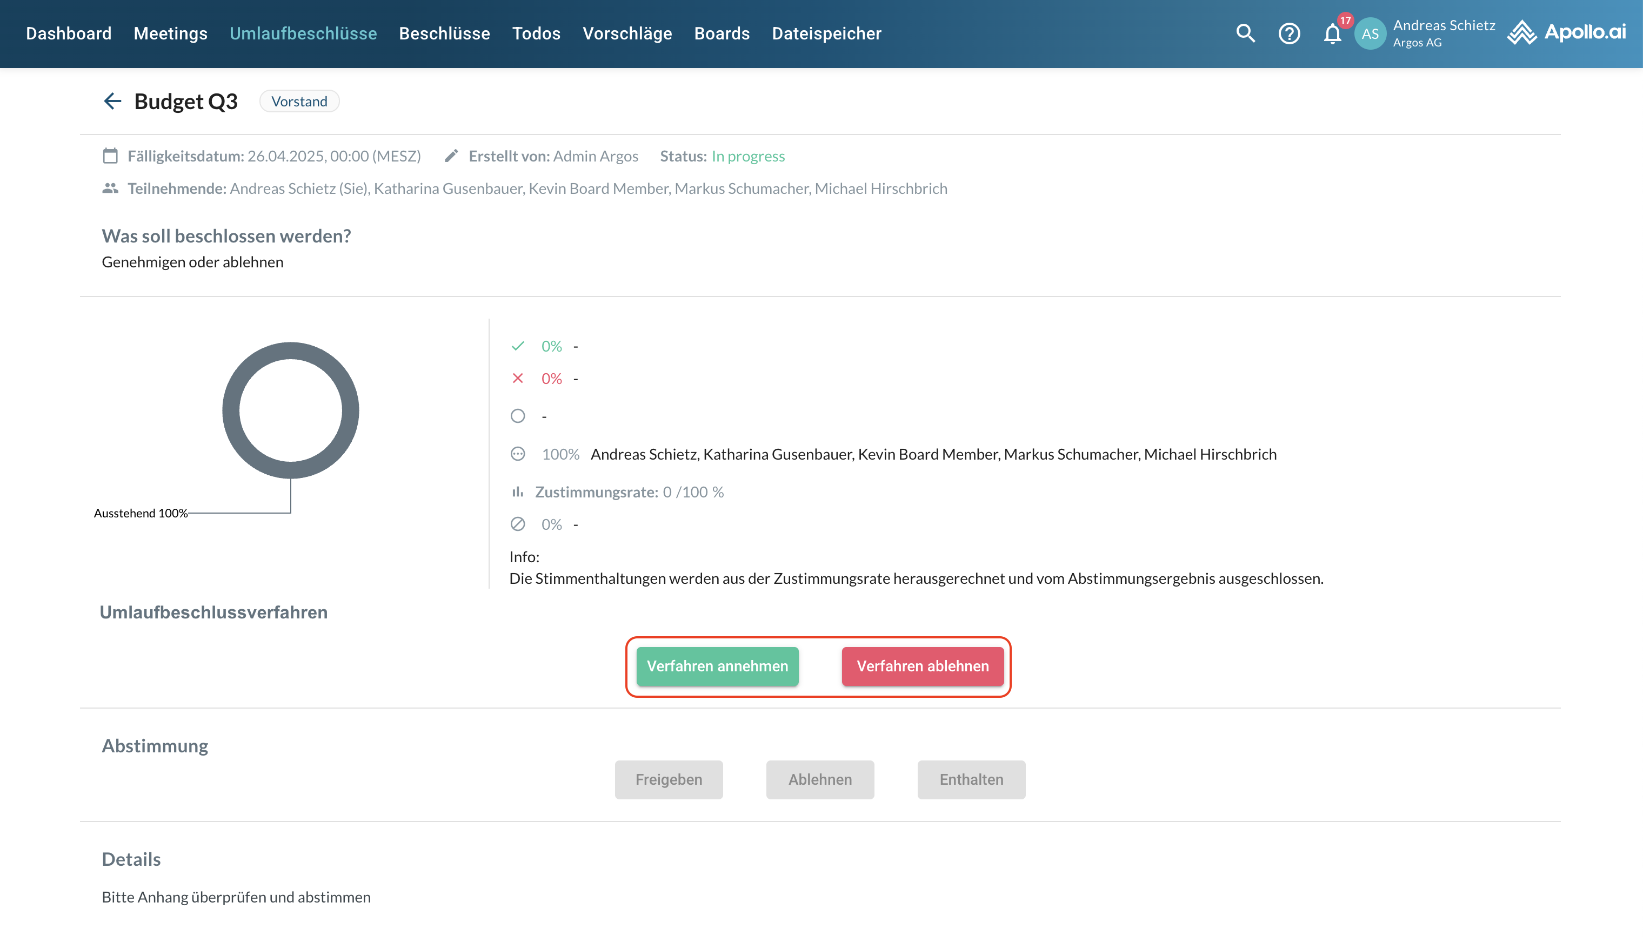Open the help question mark icon
Image resolution: width=1643 pixels, height=943 pixels.
tap(1289, 33)
